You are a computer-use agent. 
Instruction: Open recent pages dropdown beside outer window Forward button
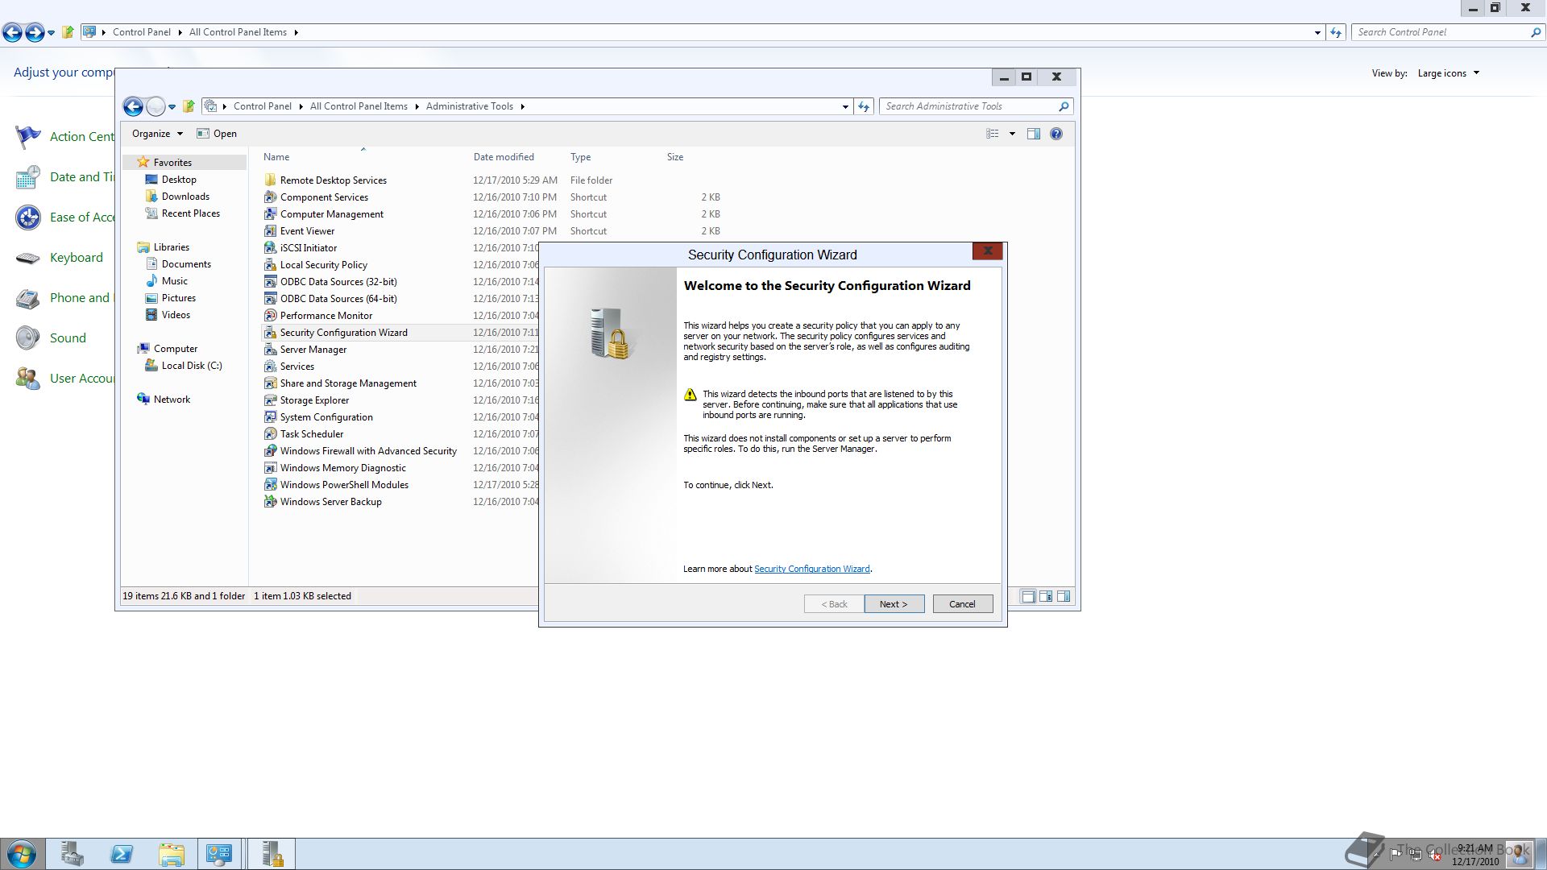pyautogui.click(x=51, y=33)
